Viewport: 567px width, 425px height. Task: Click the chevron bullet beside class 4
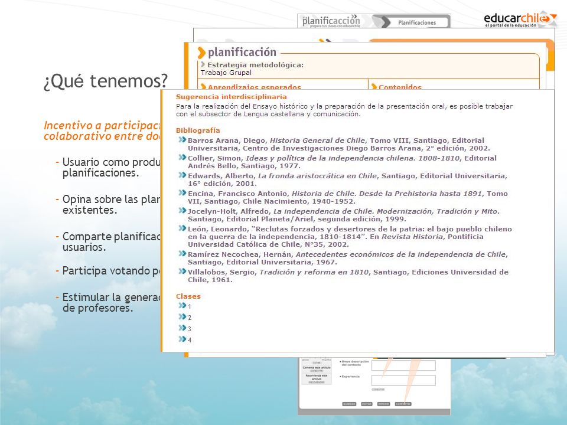(183, 339)
